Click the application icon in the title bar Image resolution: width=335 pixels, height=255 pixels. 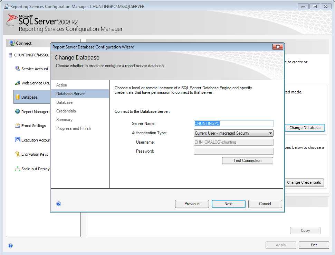tap(7, 7)
